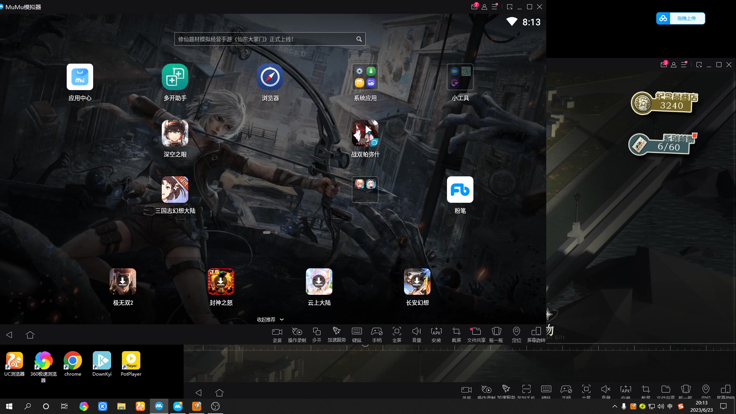The width and height of the screenshot is (736, 414).
Task: Click the taskbar clock showing 20:13
Action: (701, 406)
